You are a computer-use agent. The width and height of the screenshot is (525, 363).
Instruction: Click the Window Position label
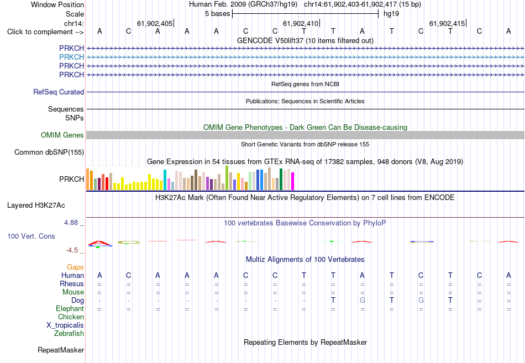tap(57, 4)
